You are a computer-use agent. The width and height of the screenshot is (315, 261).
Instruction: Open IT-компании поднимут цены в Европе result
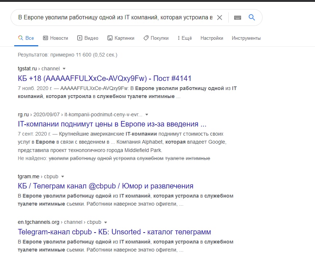pyautogui.click(x=112, y=124)
